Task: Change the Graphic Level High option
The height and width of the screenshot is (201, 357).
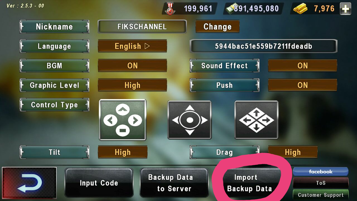Action: (132, 85)
